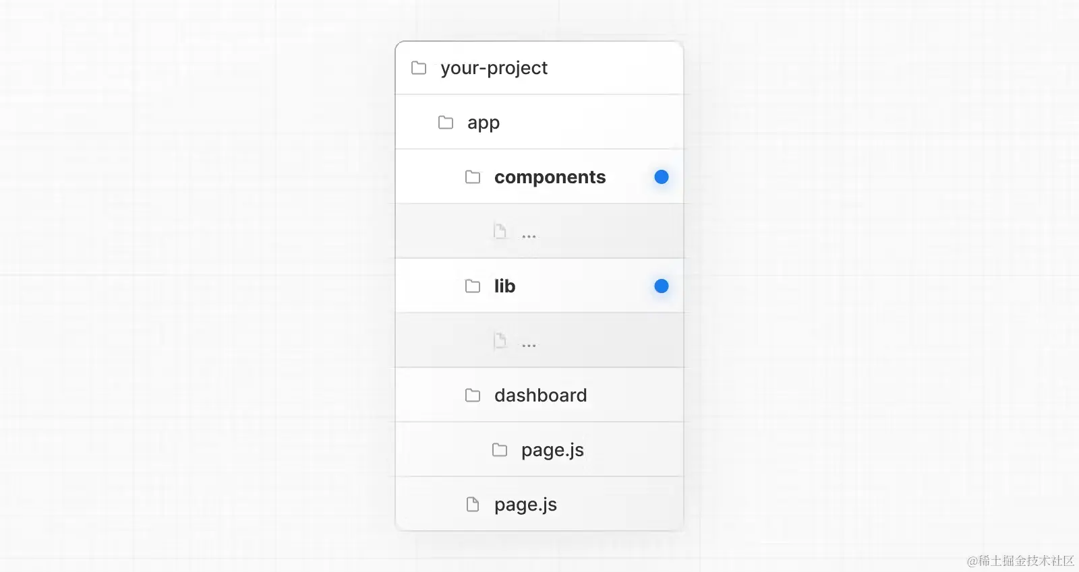Select page.js inside dashboard

click(x=553, y=450)
